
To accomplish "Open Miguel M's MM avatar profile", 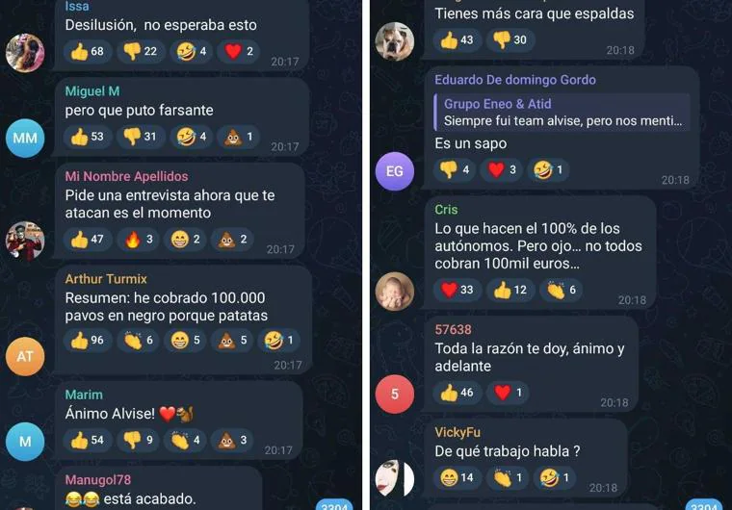I will pyautogui.click(x=25, y=139).
